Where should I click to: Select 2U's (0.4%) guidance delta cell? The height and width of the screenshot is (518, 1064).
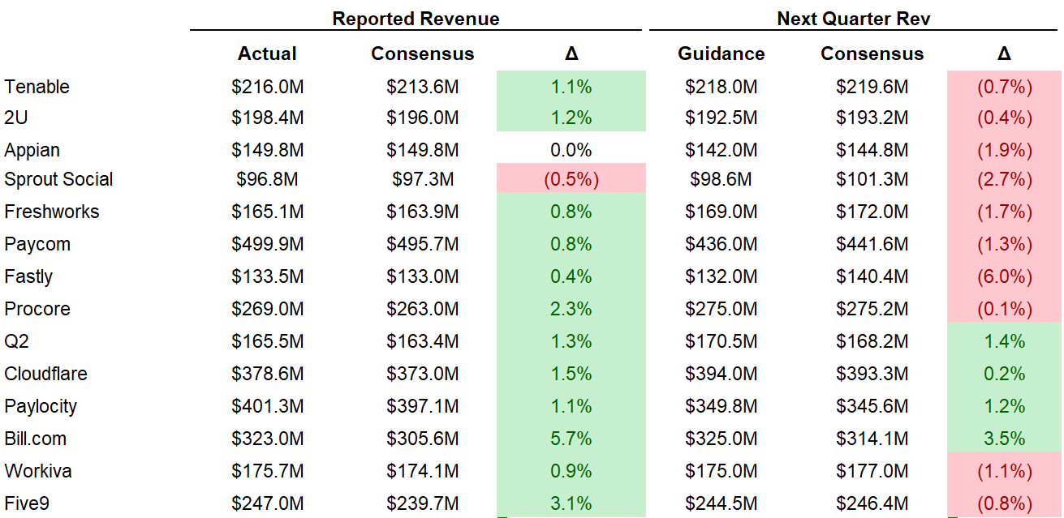click(x=1005, y=118)
